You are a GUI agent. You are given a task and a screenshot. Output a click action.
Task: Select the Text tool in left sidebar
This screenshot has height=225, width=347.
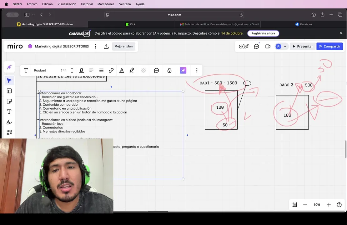click(x=9, y=112)
